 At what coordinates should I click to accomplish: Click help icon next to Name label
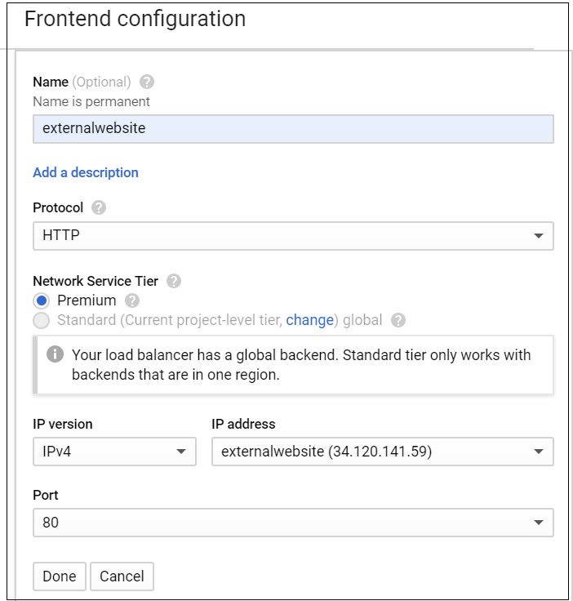pos(147,82)
